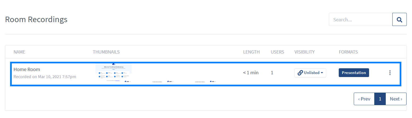Expand the Unlisted visibility dropdown
Image resolution: width=412 pixels, height=118 pixels.
click(310, 73)
